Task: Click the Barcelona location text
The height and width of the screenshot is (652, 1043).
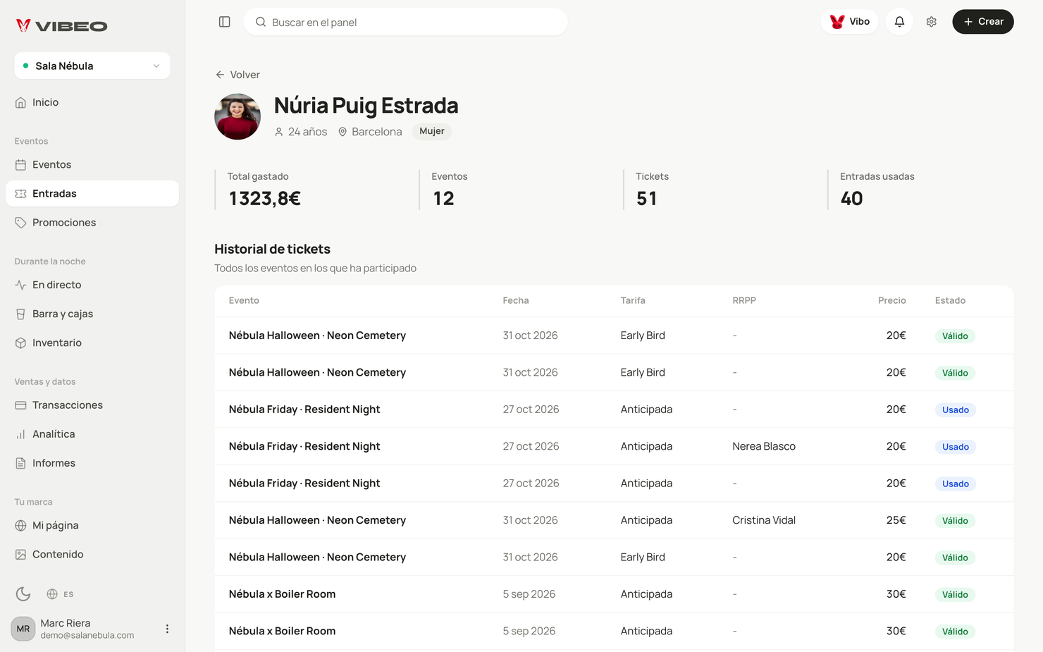Action: tap(377, 132)
